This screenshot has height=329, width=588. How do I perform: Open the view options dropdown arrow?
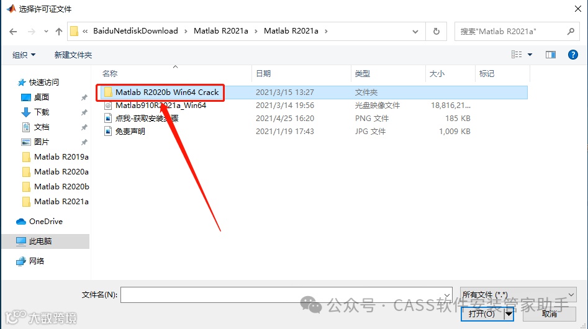point(530,55)
